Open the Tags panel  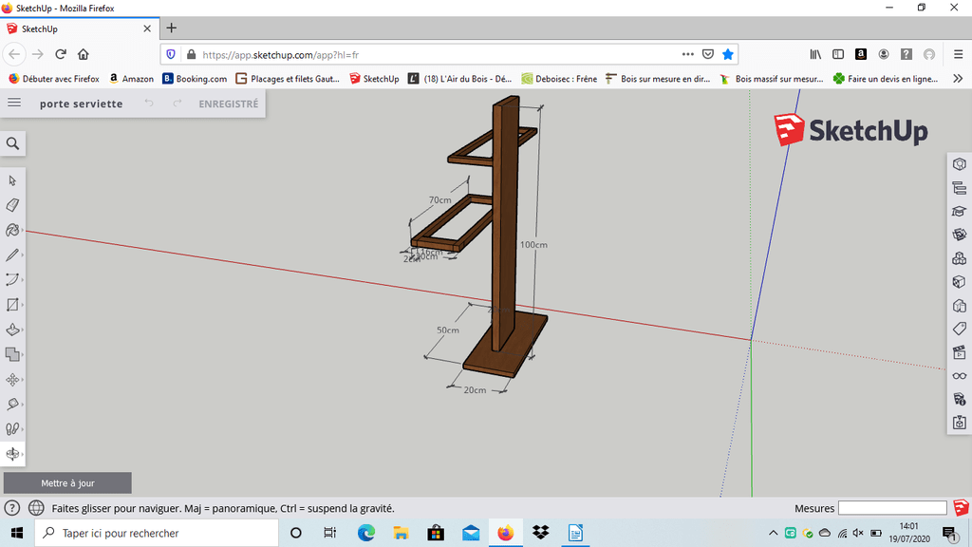[959, 329]
